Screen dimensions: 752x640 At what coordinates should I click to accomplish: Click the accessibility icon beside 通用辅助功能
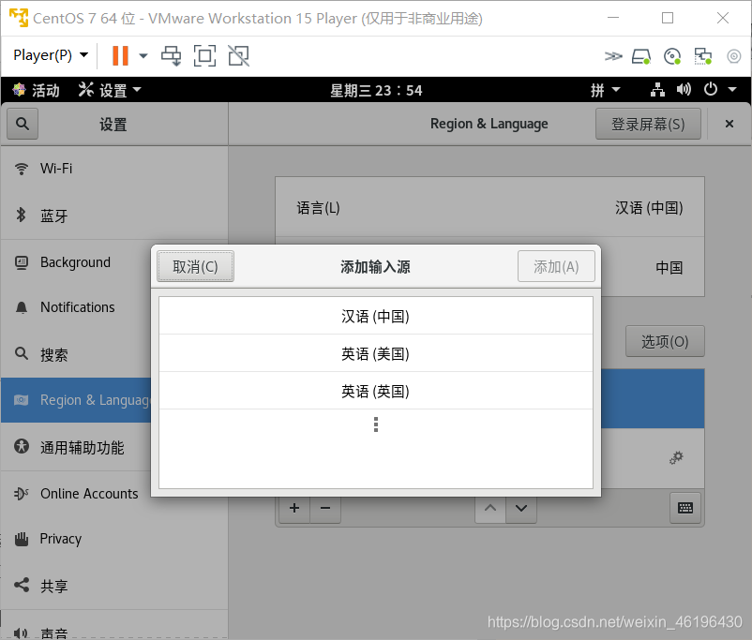pos(22,446)
